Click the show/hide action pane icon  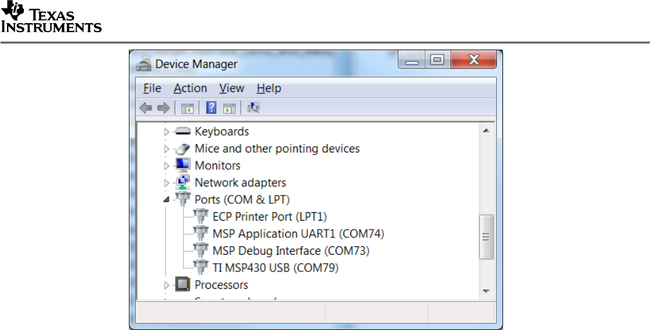229,108
